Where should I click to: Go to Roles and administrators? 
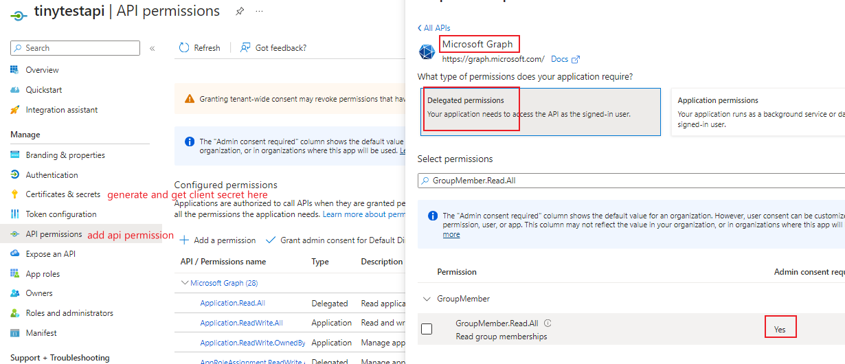[69, 313]
